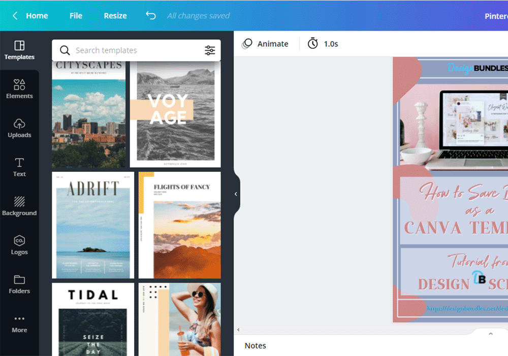Select the Cityscapes template thumbnail
The width and height of the screenshot is (508, 356).
tap(89, 114)
